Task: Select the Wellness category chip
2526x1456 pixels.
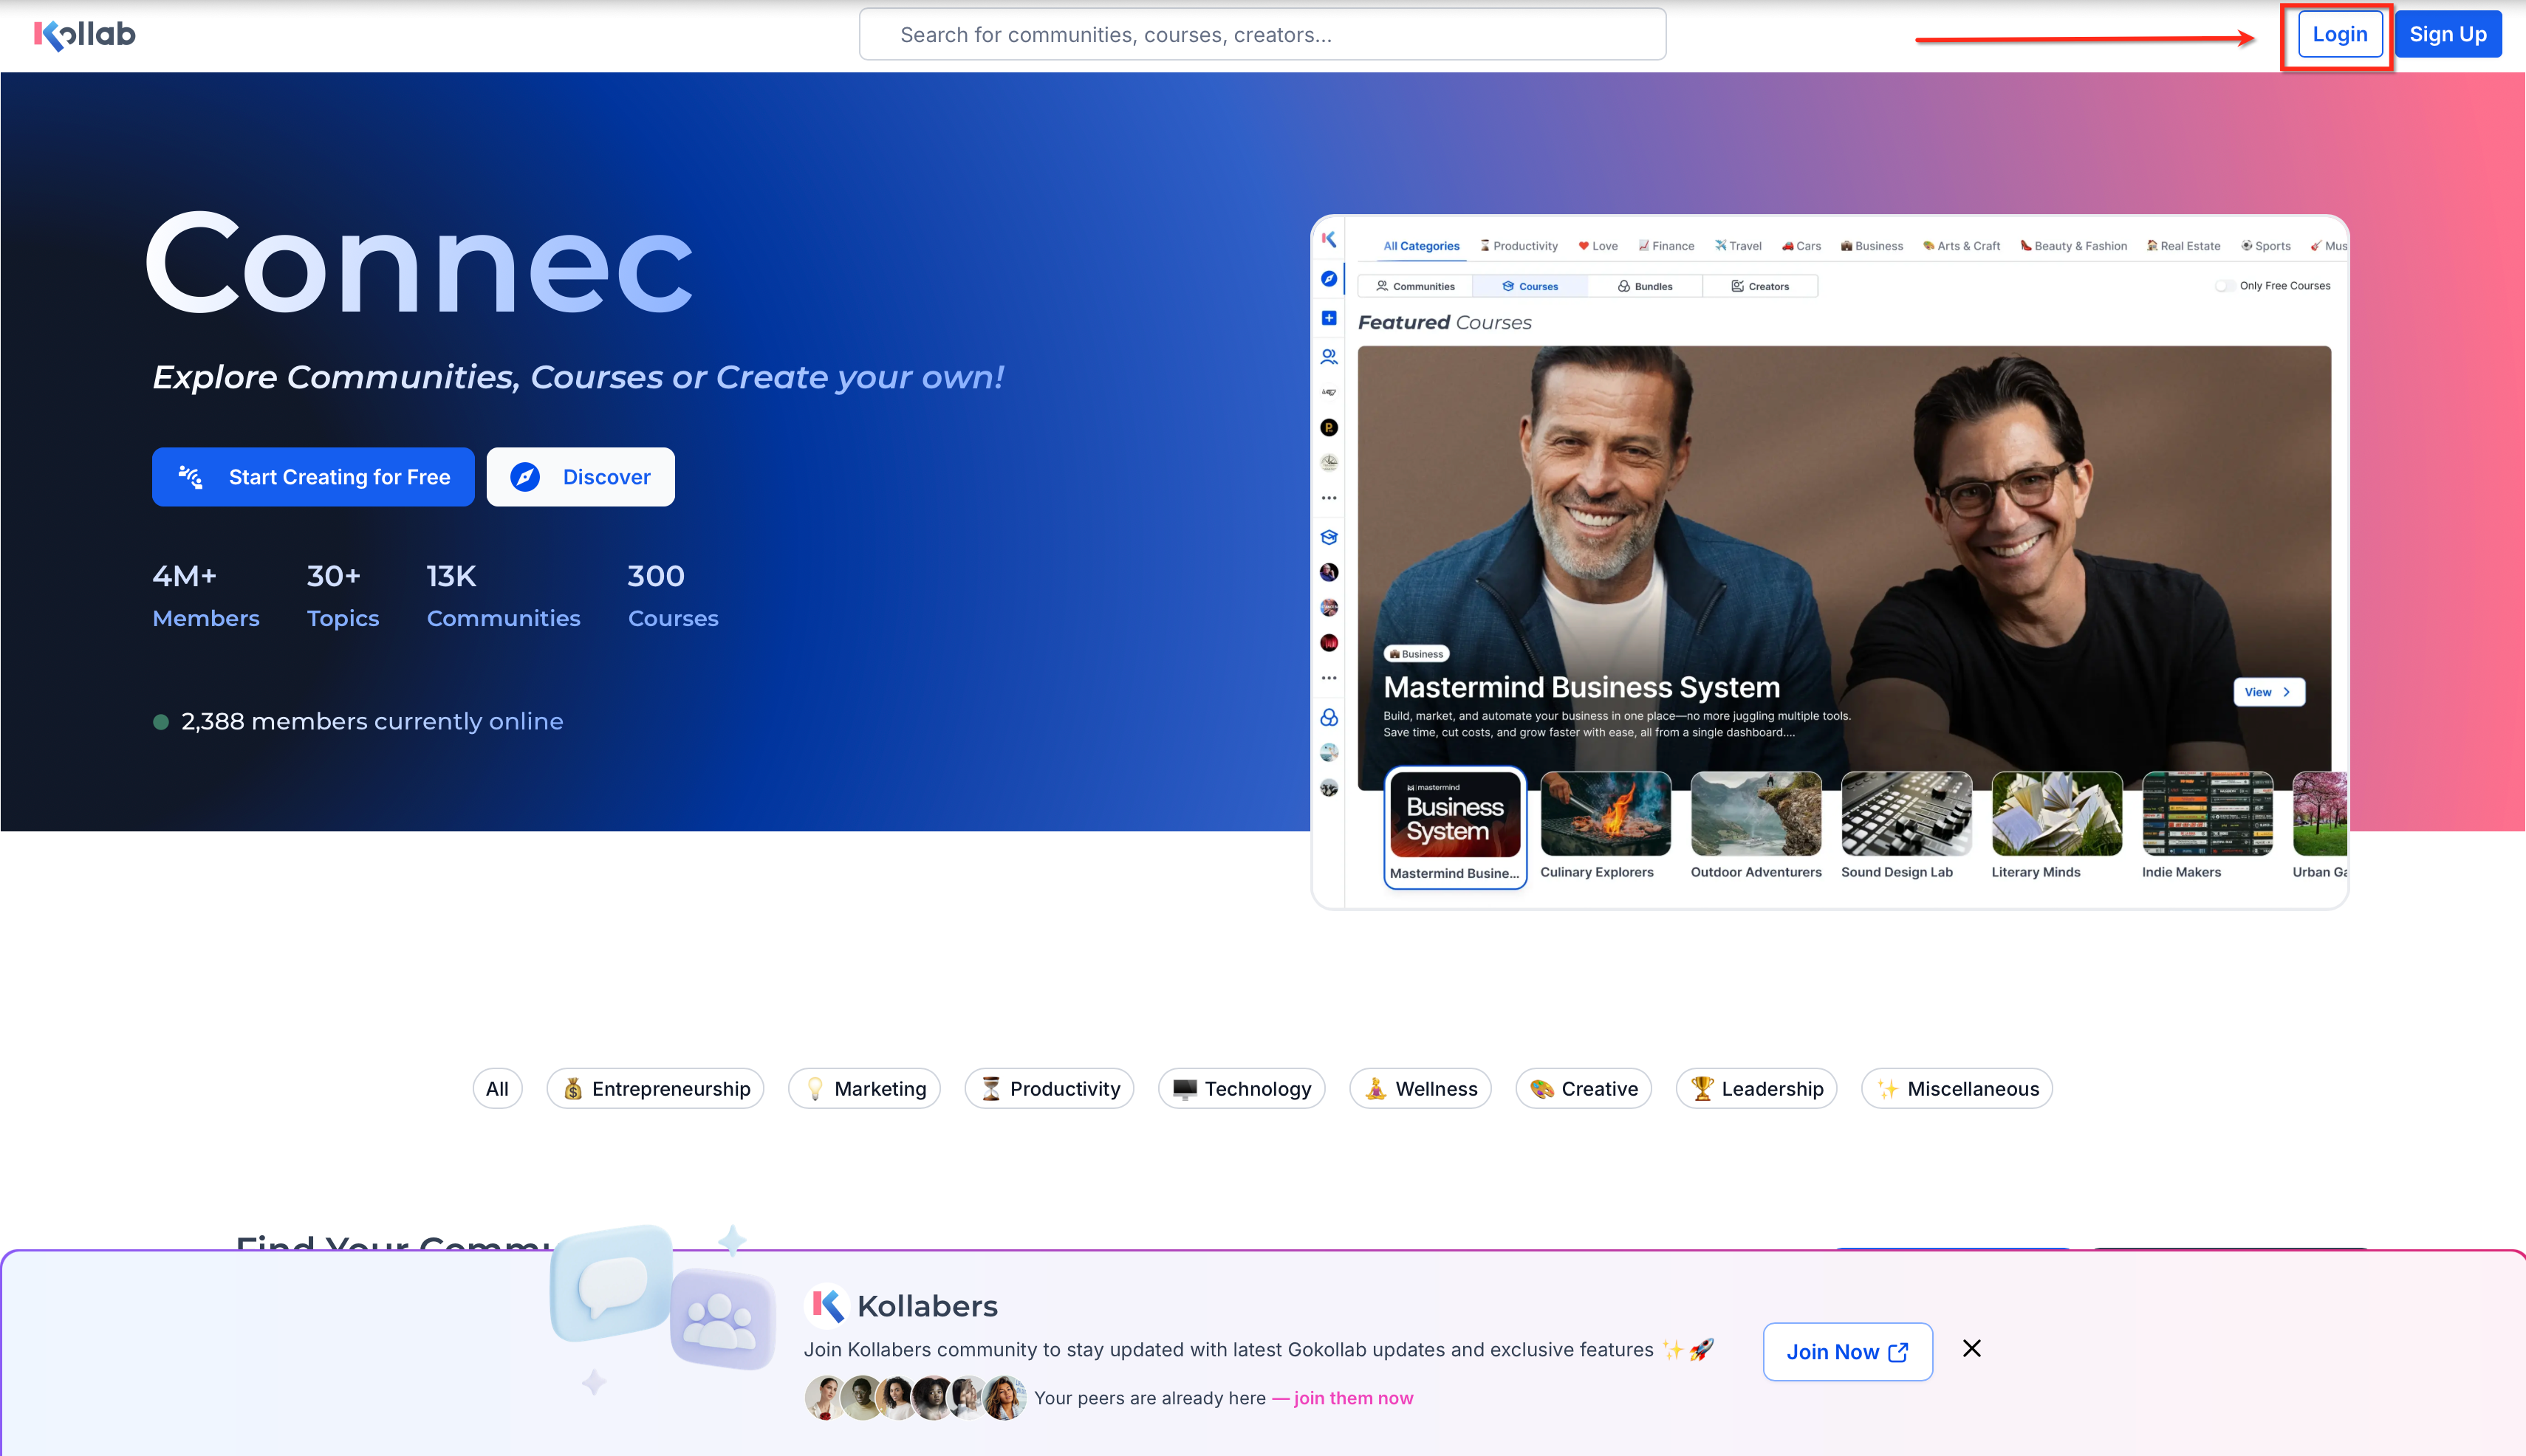Action: 1420,1088
